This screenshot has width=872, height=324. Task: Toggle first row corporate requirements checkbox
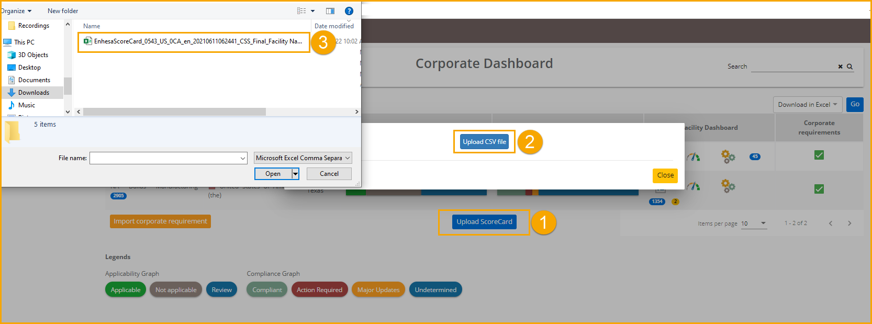(819, 155)
